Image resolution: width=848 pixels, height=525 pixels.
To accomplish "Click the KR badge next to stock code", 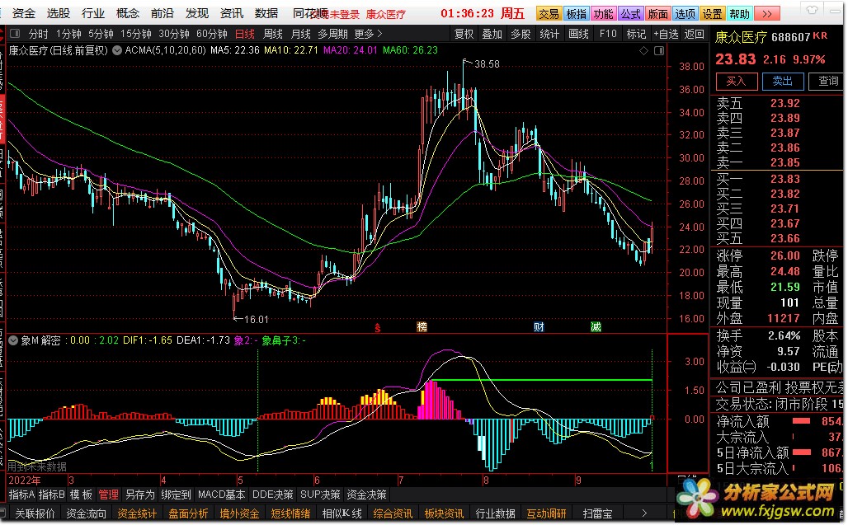I will click(820, 35).
